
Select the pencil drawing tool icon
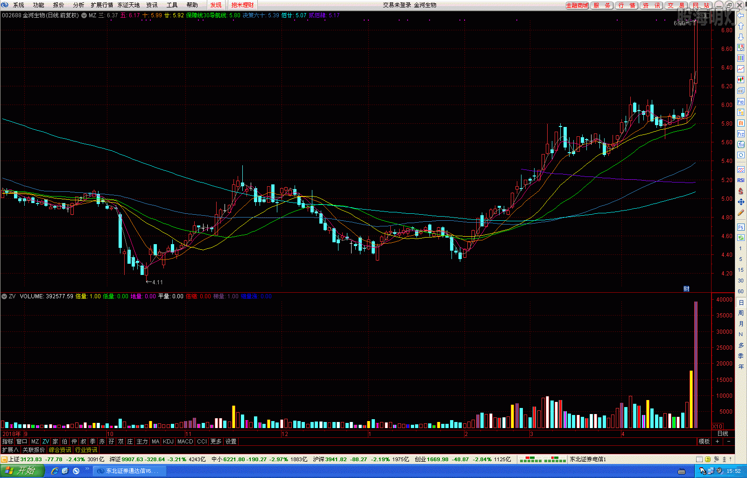(x=740, y=212)
